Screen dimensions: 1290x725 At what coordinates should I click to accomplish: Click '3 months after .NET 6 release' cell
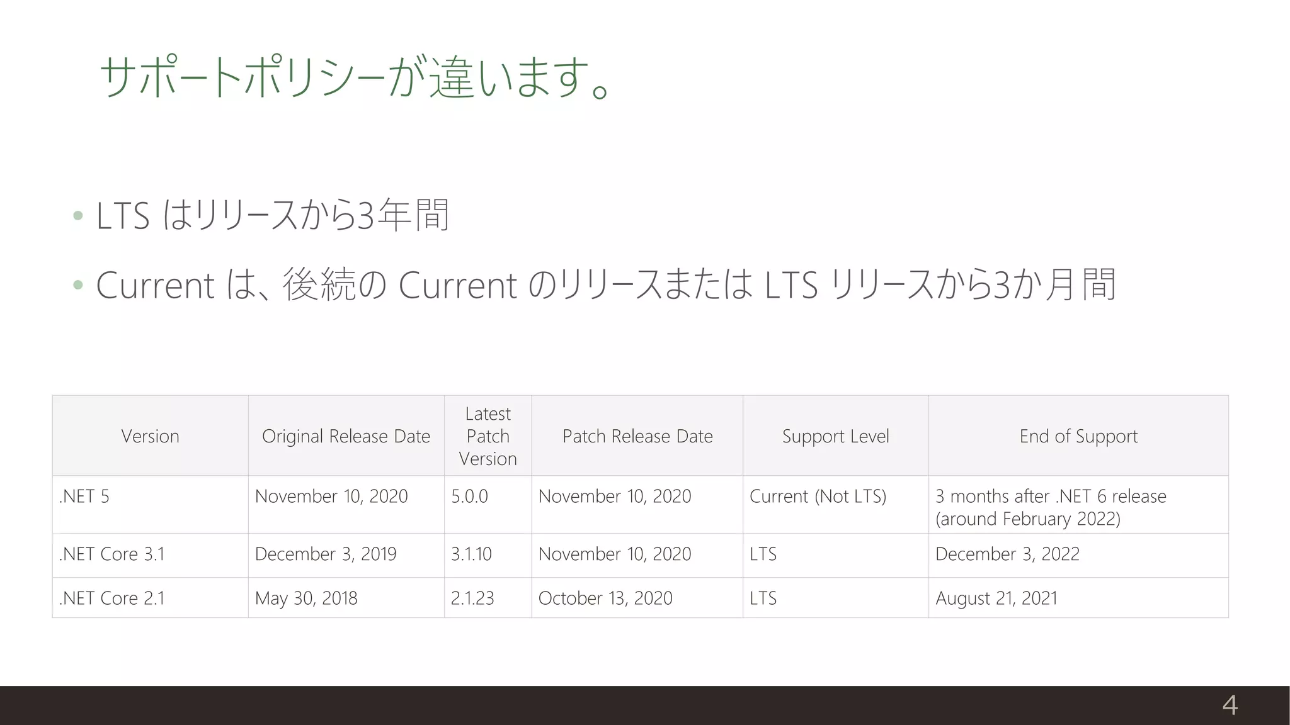point(1078,505)
